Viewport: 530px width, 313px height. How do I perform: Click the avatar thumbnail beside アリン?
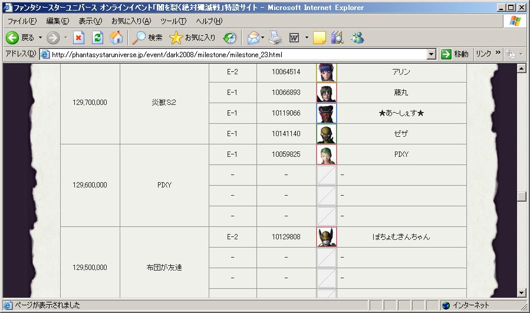[327, 72]
